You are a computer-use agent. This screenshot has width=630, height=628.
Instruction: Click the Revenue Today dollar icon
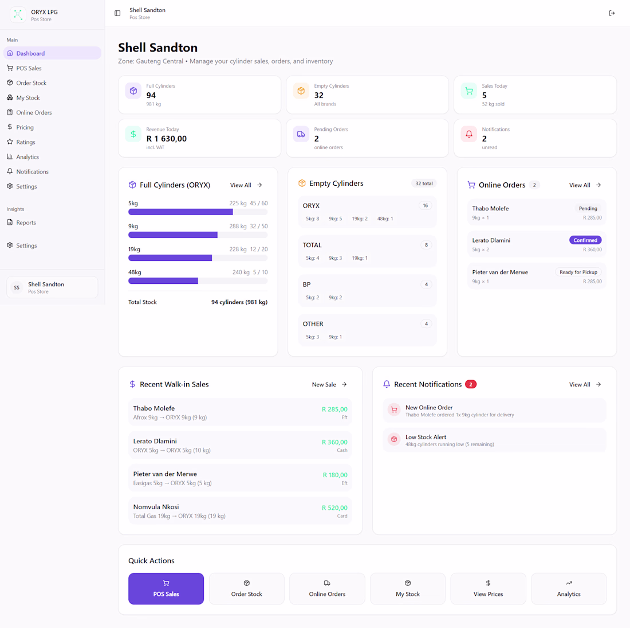point(133,134)
